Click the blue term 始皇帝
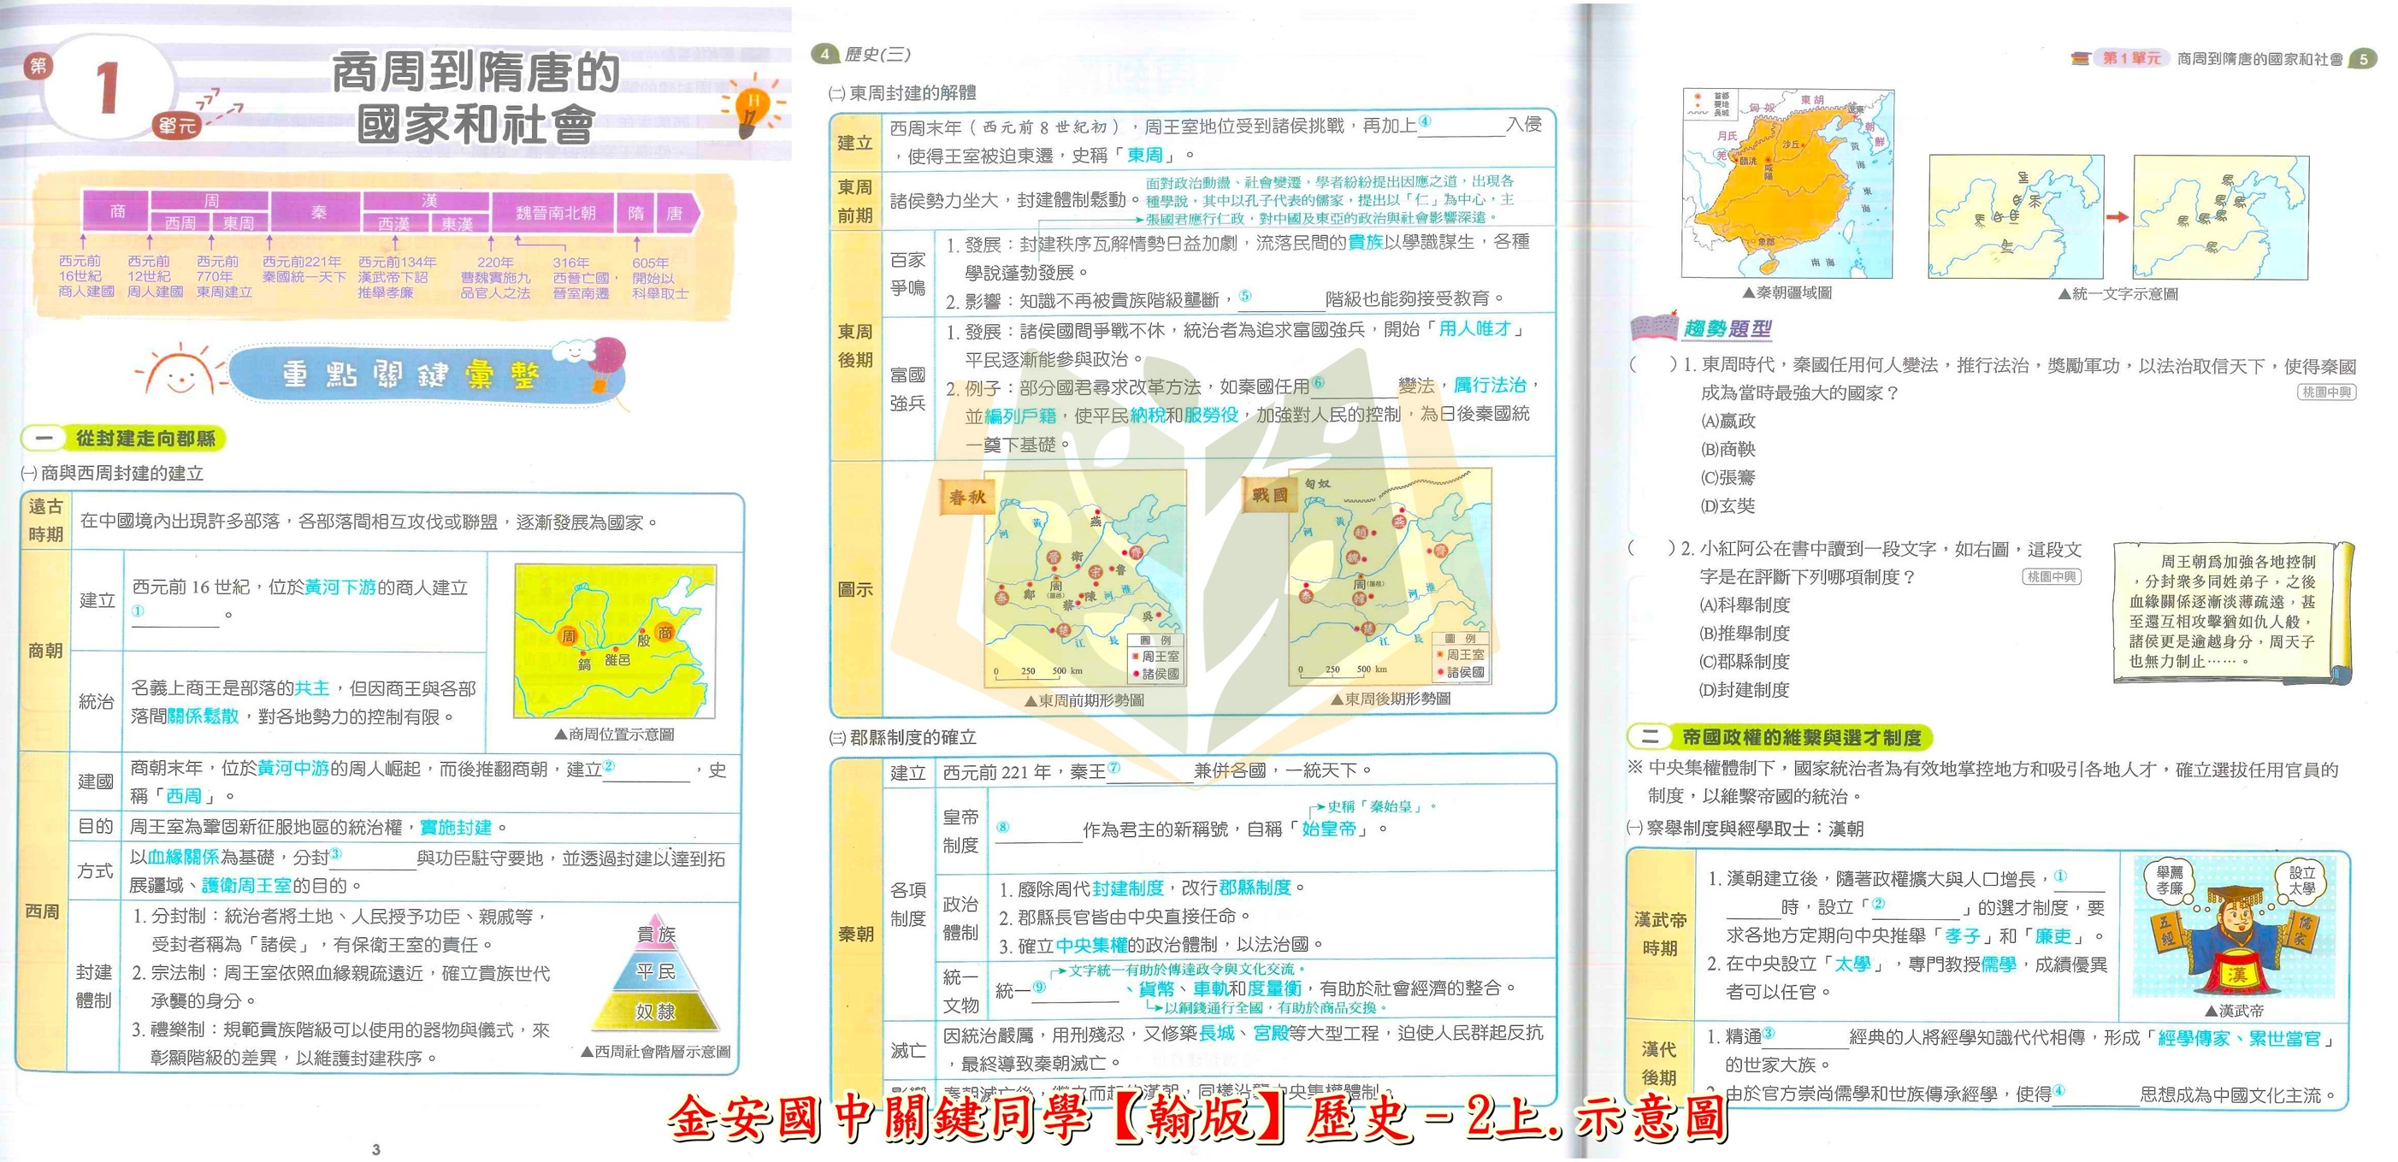The height and width of the screenshot is (1162, 2398). point(1328,829)
